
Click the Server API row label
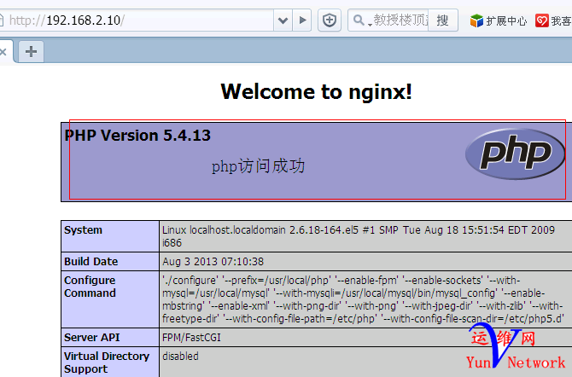pos(92,337)
